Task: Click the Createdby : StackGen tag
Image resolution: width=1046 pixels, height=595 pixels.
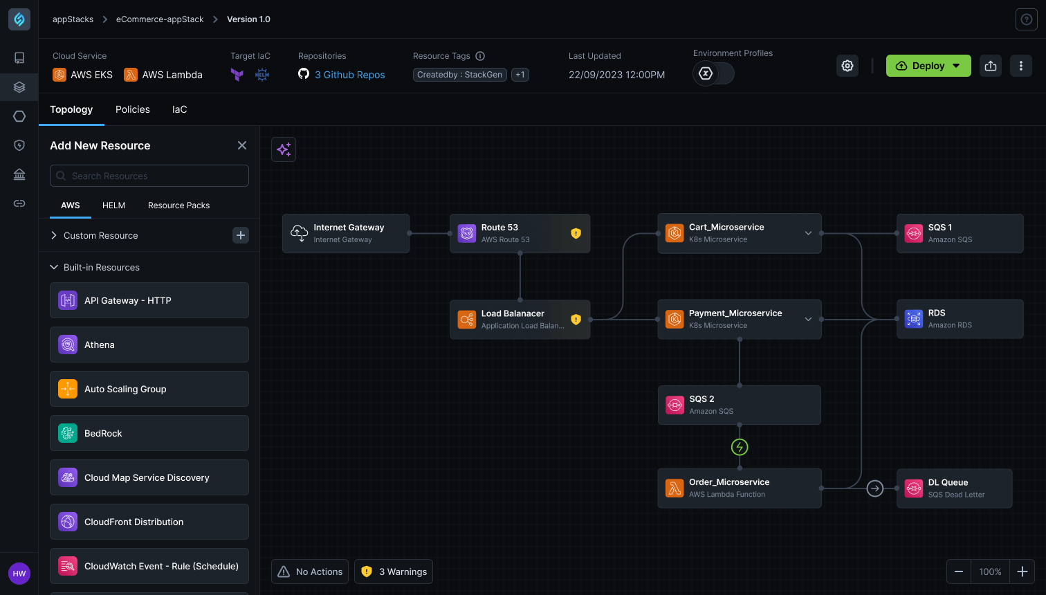Action: tap(460, 75)
